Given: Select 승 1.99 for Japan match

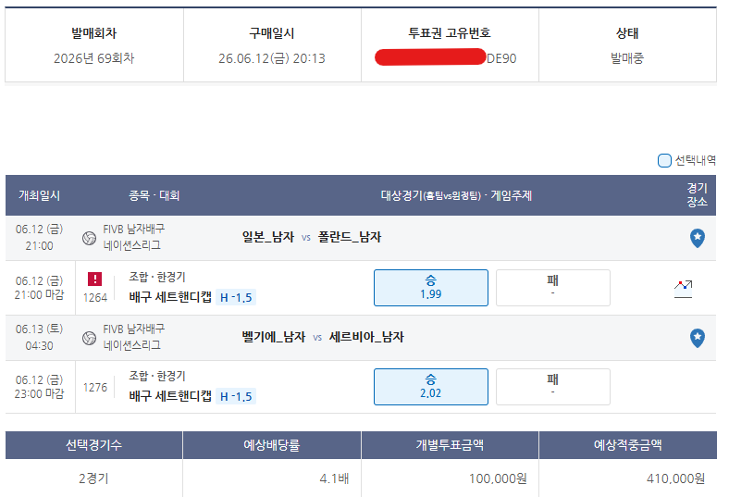Looking at the screenshot, I should click(x=430, y=288).
